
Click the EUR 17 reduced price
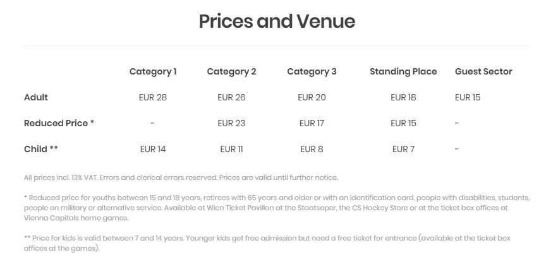point(312,123)
